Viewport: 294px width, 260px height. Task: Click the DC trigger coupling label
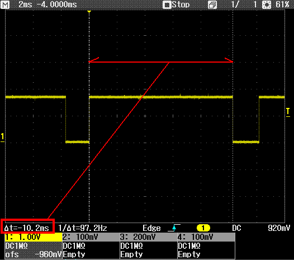pyautogui.click(x=236, y=228)
